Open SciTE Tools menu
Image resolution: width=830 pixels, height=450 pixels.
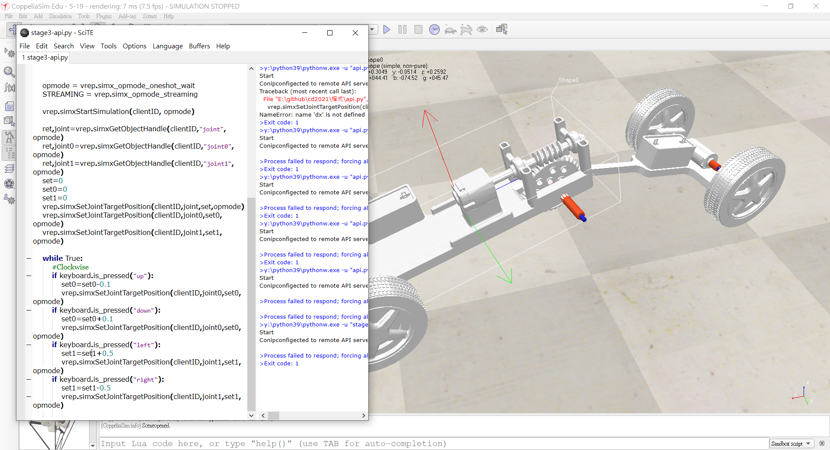tap(109, 46)
